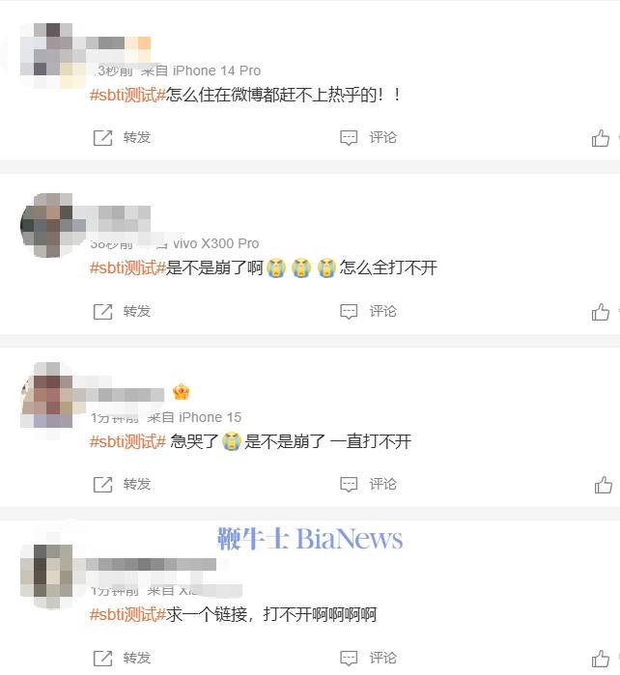620x675 pixels.
Task: Click the repost icon under the vivo X300 Pro post
Action: [x=103, y=311]
